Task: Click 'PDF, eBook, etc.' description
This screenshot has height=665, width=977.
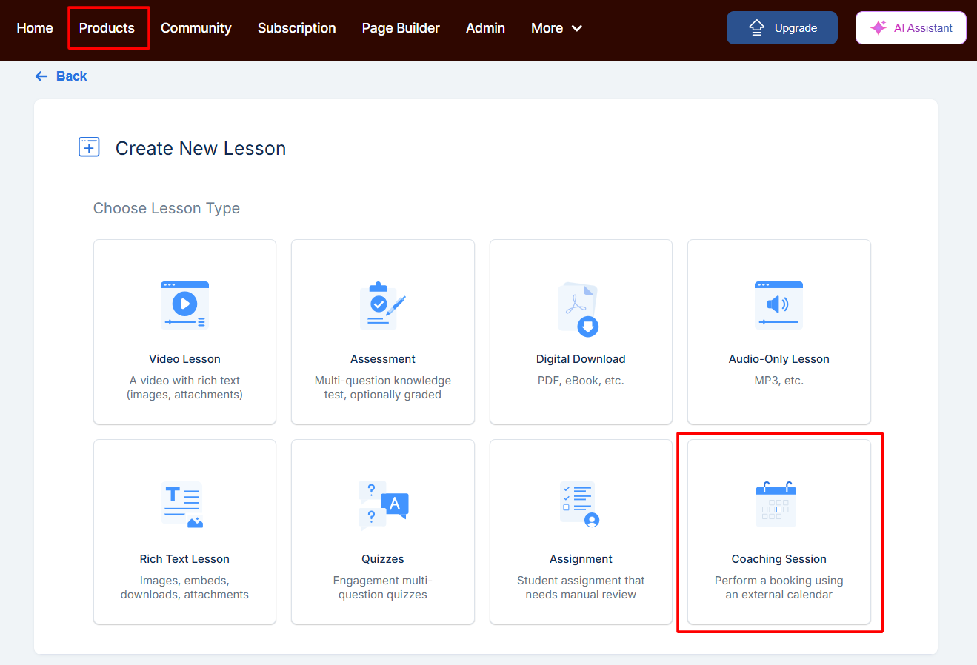Action: [581, 381]
